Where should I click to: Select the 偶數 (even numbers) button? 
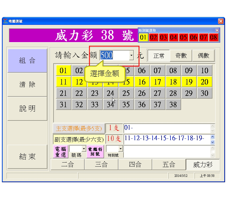click(203, 56)
